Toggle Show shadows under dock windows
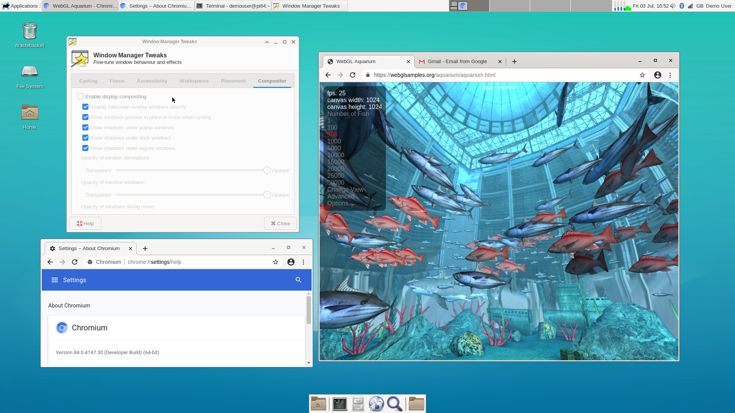The image size is (735, 413). tap(85, 138)
